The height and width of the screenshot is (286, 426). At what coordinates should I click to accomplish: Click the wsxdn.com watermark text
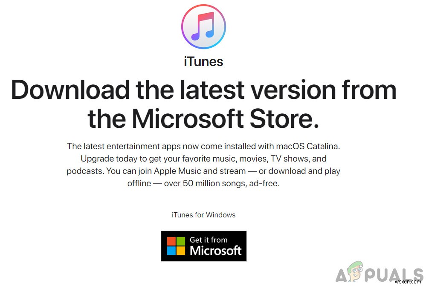(408, 282)
